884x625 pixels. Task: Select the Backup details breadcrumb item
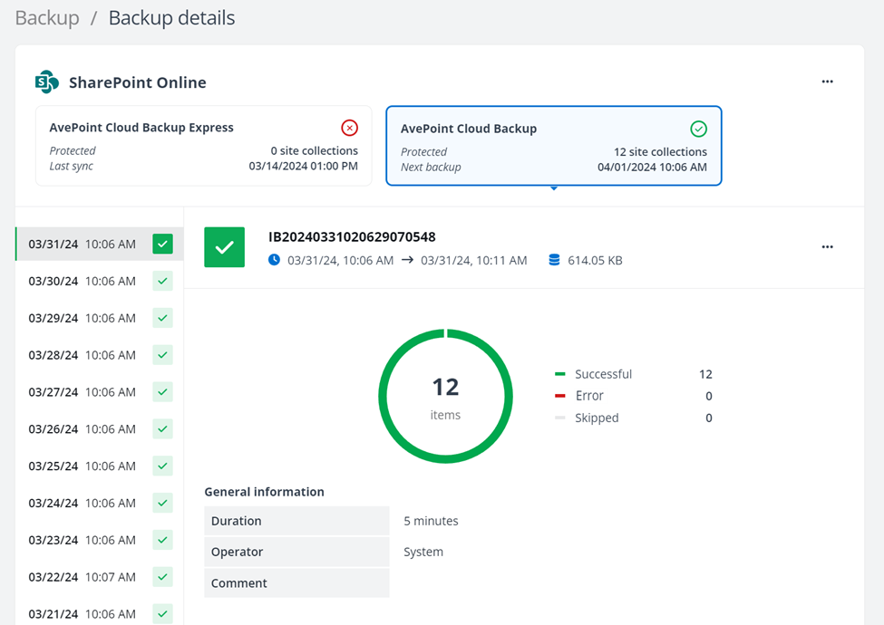pos(170,17)
